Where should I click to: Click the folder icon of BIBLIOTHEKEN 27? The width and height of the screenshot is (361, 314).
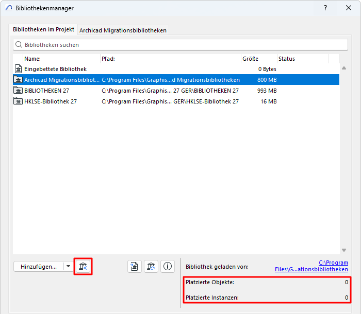(x=18, y=90)
